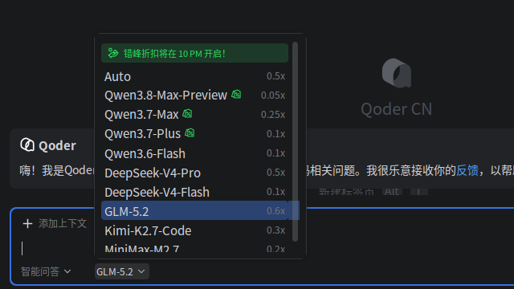Click discount badge next to Qwen3.7-Plus
Viewport: 514px width, 289px height.
point(190,133)
